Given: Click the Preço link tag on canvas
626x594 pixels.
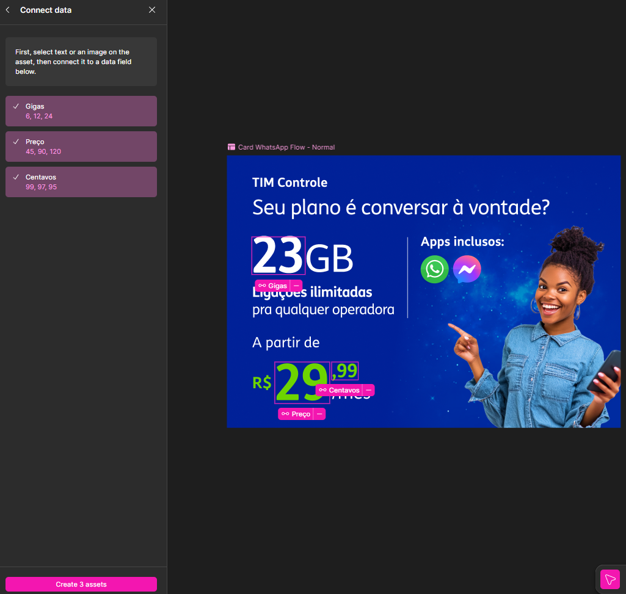Looking at the screenshot, I should pyautogui.click(x=296, y=414).
